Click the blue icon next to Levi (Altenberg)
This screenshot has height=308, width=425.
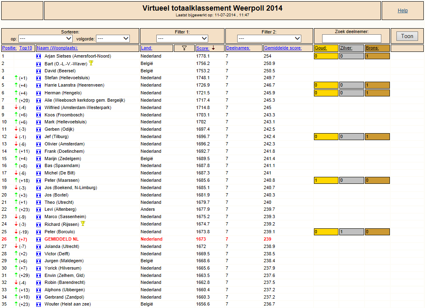point(39,210)
